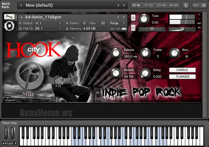The image size is (209, 147).
Task: Mute the k4-Amin instrument
Action: pyautogui.click(x=133, y=28)
